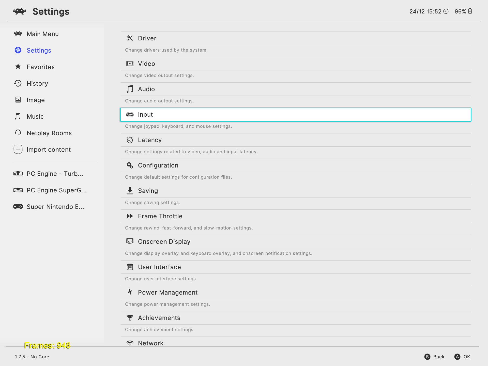
Task: Select PC Engine SuperG... playlist
Action: (x=56, y=190)
